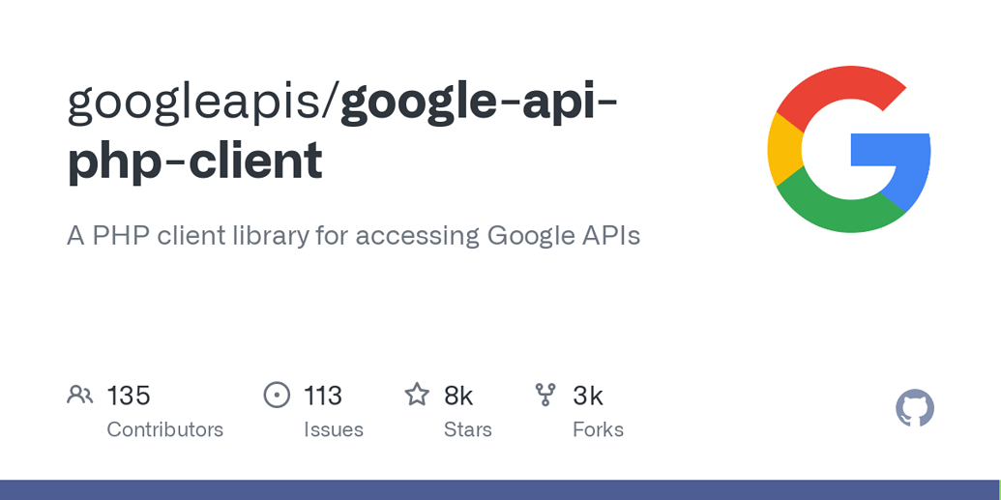This screenshot has width=1001, height=500.
Task: Open the Forks label
Action: coord(598,429)
